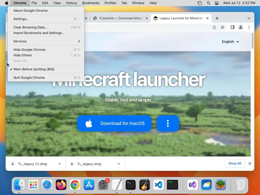The height and width of the screenshot is (195, 260).
Task: Open the Weather app from the Dock
Action: point(206,185)
